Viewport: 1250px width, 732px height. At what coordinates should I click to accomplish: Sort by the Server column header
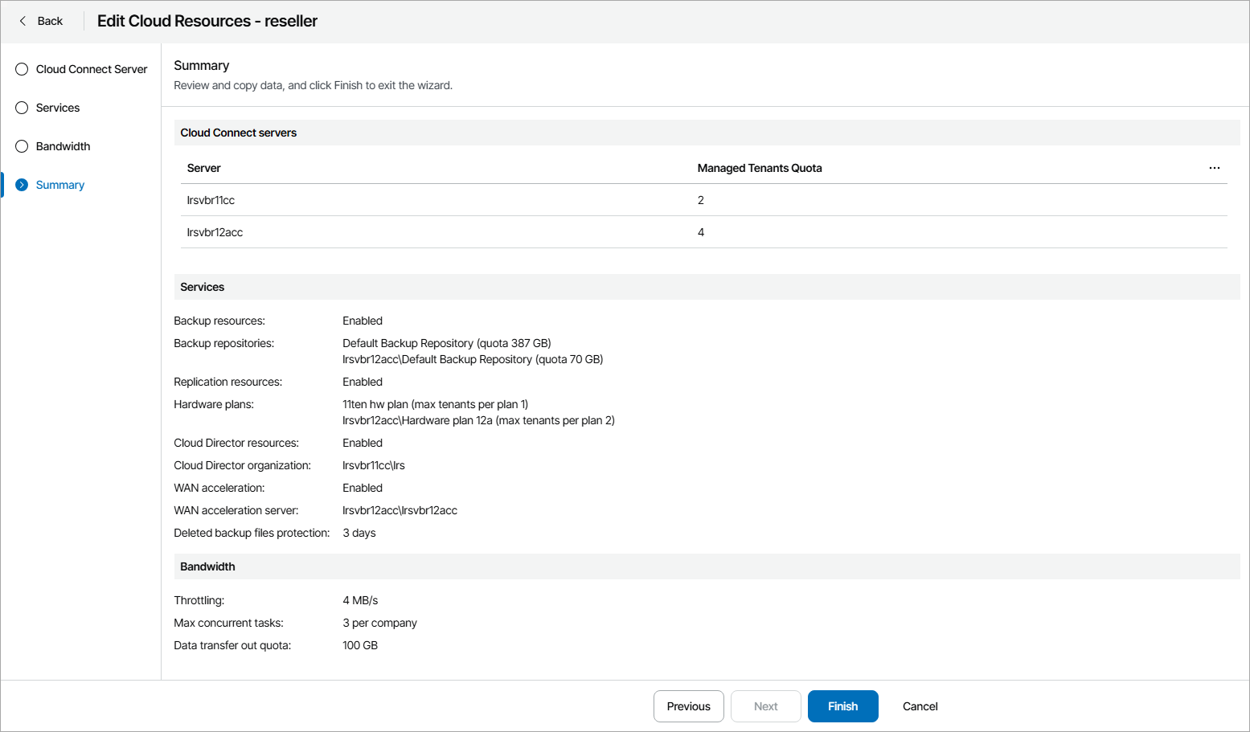(x=204, y=168)
